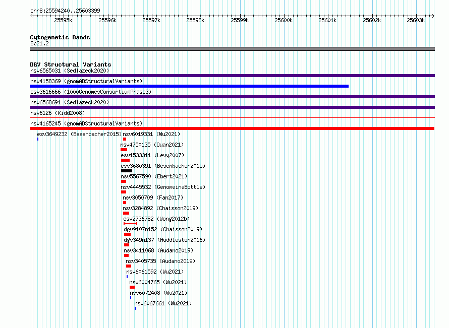Select small blue marker under nsv6061592

(127, 277)
